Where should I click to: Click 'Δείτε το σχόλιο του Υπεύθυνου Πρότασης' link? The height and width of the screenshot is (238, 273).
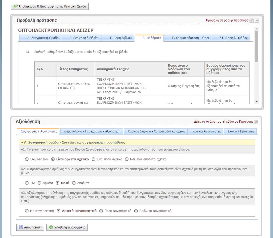[x=224, y=122]
